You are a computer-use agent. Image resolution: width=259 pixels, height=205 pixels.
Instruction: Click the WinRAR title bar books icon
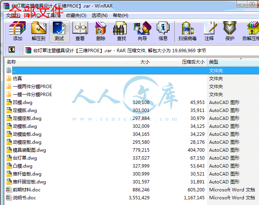[6, 6]
